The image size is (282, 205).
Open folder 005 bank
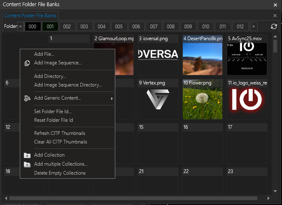pos(119,27)
